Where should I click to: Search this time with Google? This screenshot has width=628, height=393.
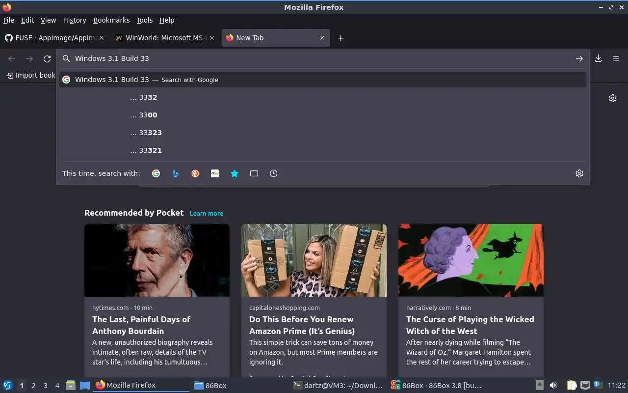[x=156, y=173]
